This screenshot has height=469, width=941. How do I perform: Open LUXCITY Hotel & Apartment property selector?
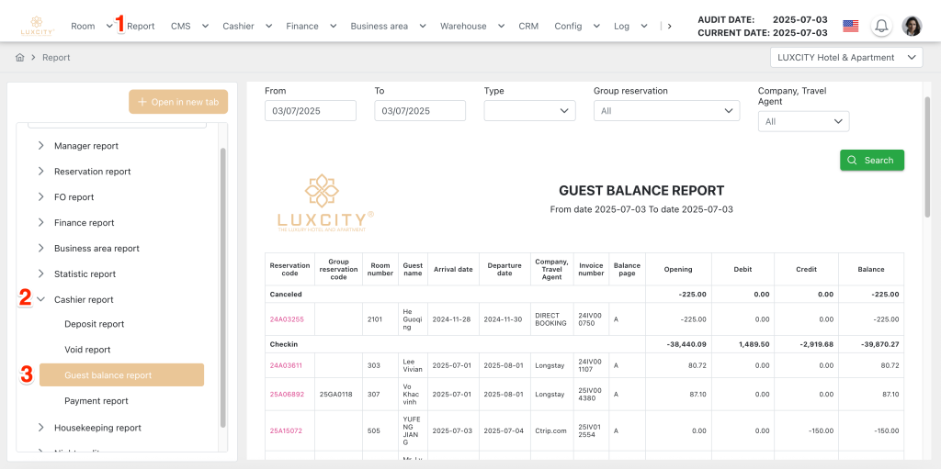(x=845, y=58)
